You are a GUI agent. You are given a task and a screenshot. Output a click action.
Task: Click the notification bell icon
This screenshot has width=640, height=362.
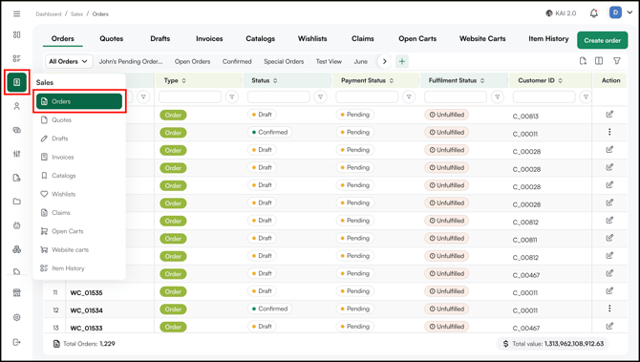pyautogui.click(x=594, y=13)
